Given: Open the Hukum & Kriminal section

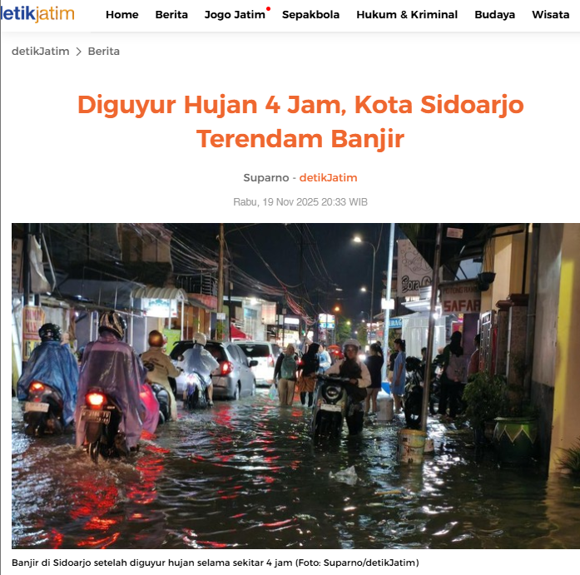Looking at the screenshot, I should tap(407, 14).
